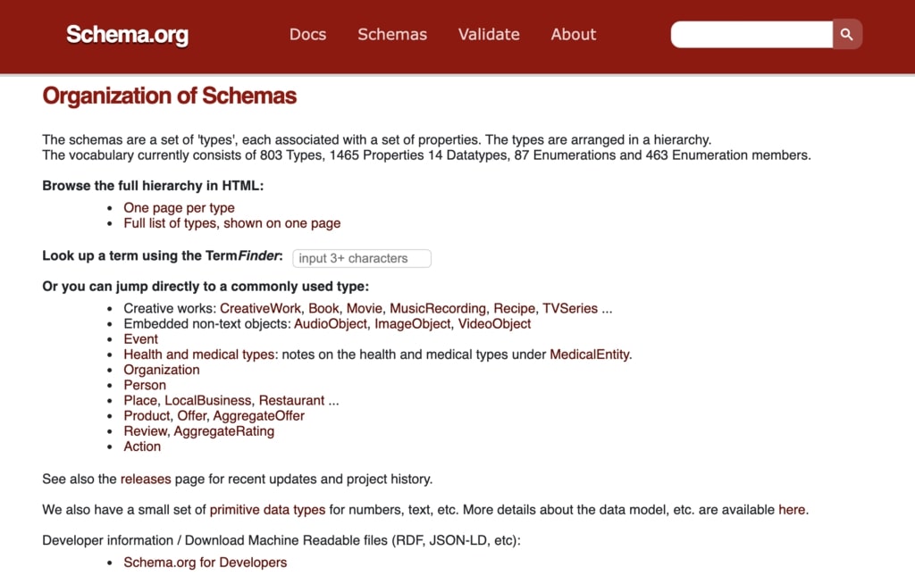Open the Validate page
Viewport: 915px width, 576px height.
click(x=488, y=34)
